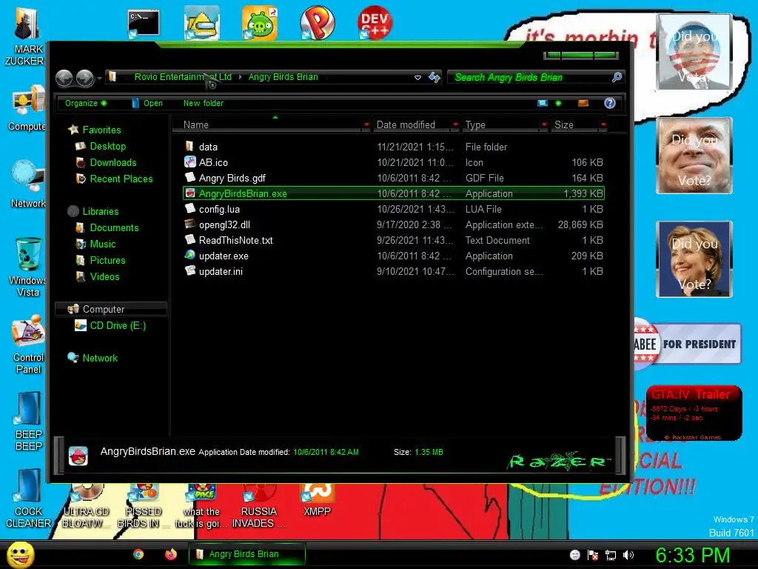Select updater.exe
This screenshot has height=569, width=758.
click(x=394, y=256)
